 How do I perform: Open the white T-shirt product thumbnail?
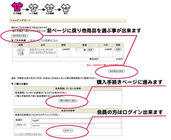tap(20, 52)
